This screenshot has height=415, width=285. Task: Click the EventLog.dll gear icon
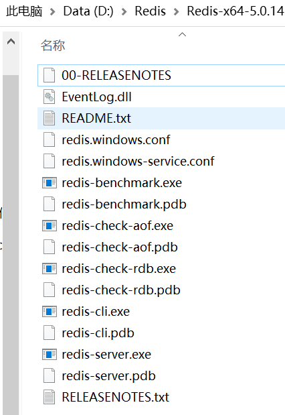[50, 97]
